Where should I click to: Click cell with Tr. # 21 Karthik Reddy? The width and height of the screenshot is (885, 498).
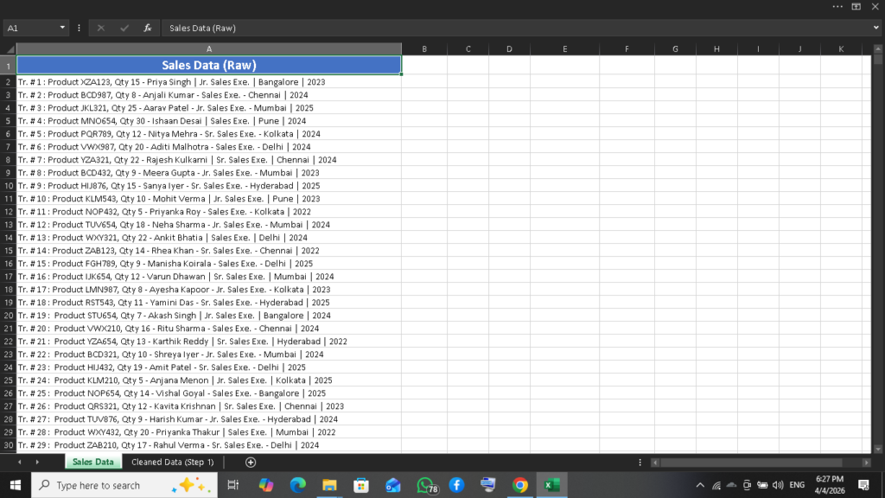coord(209,342)
